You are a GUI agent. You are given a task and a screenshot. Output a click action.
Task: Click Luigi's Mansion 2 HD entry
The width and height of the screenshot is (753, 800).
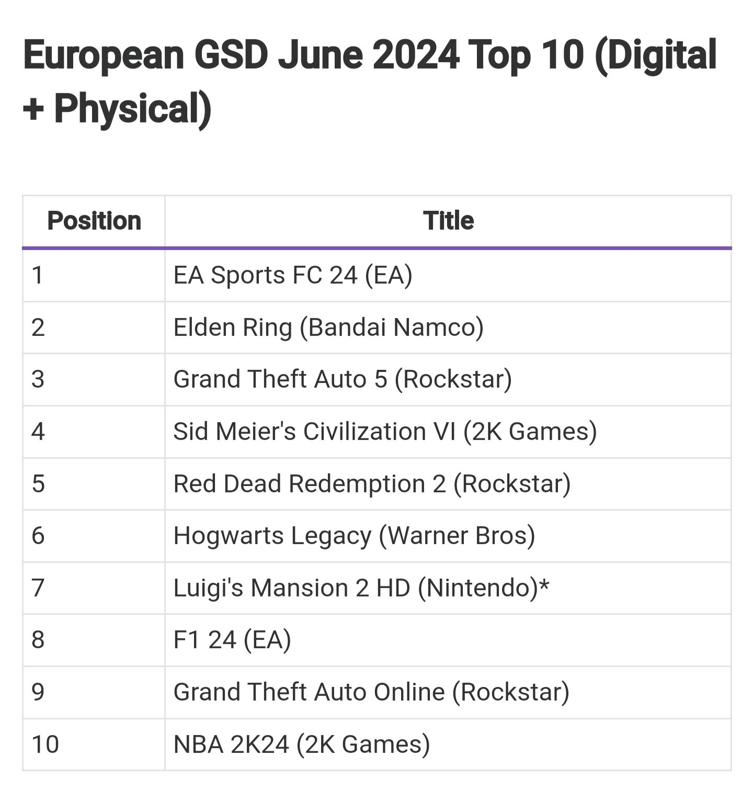pyautogui.click(x=361, y=588)
